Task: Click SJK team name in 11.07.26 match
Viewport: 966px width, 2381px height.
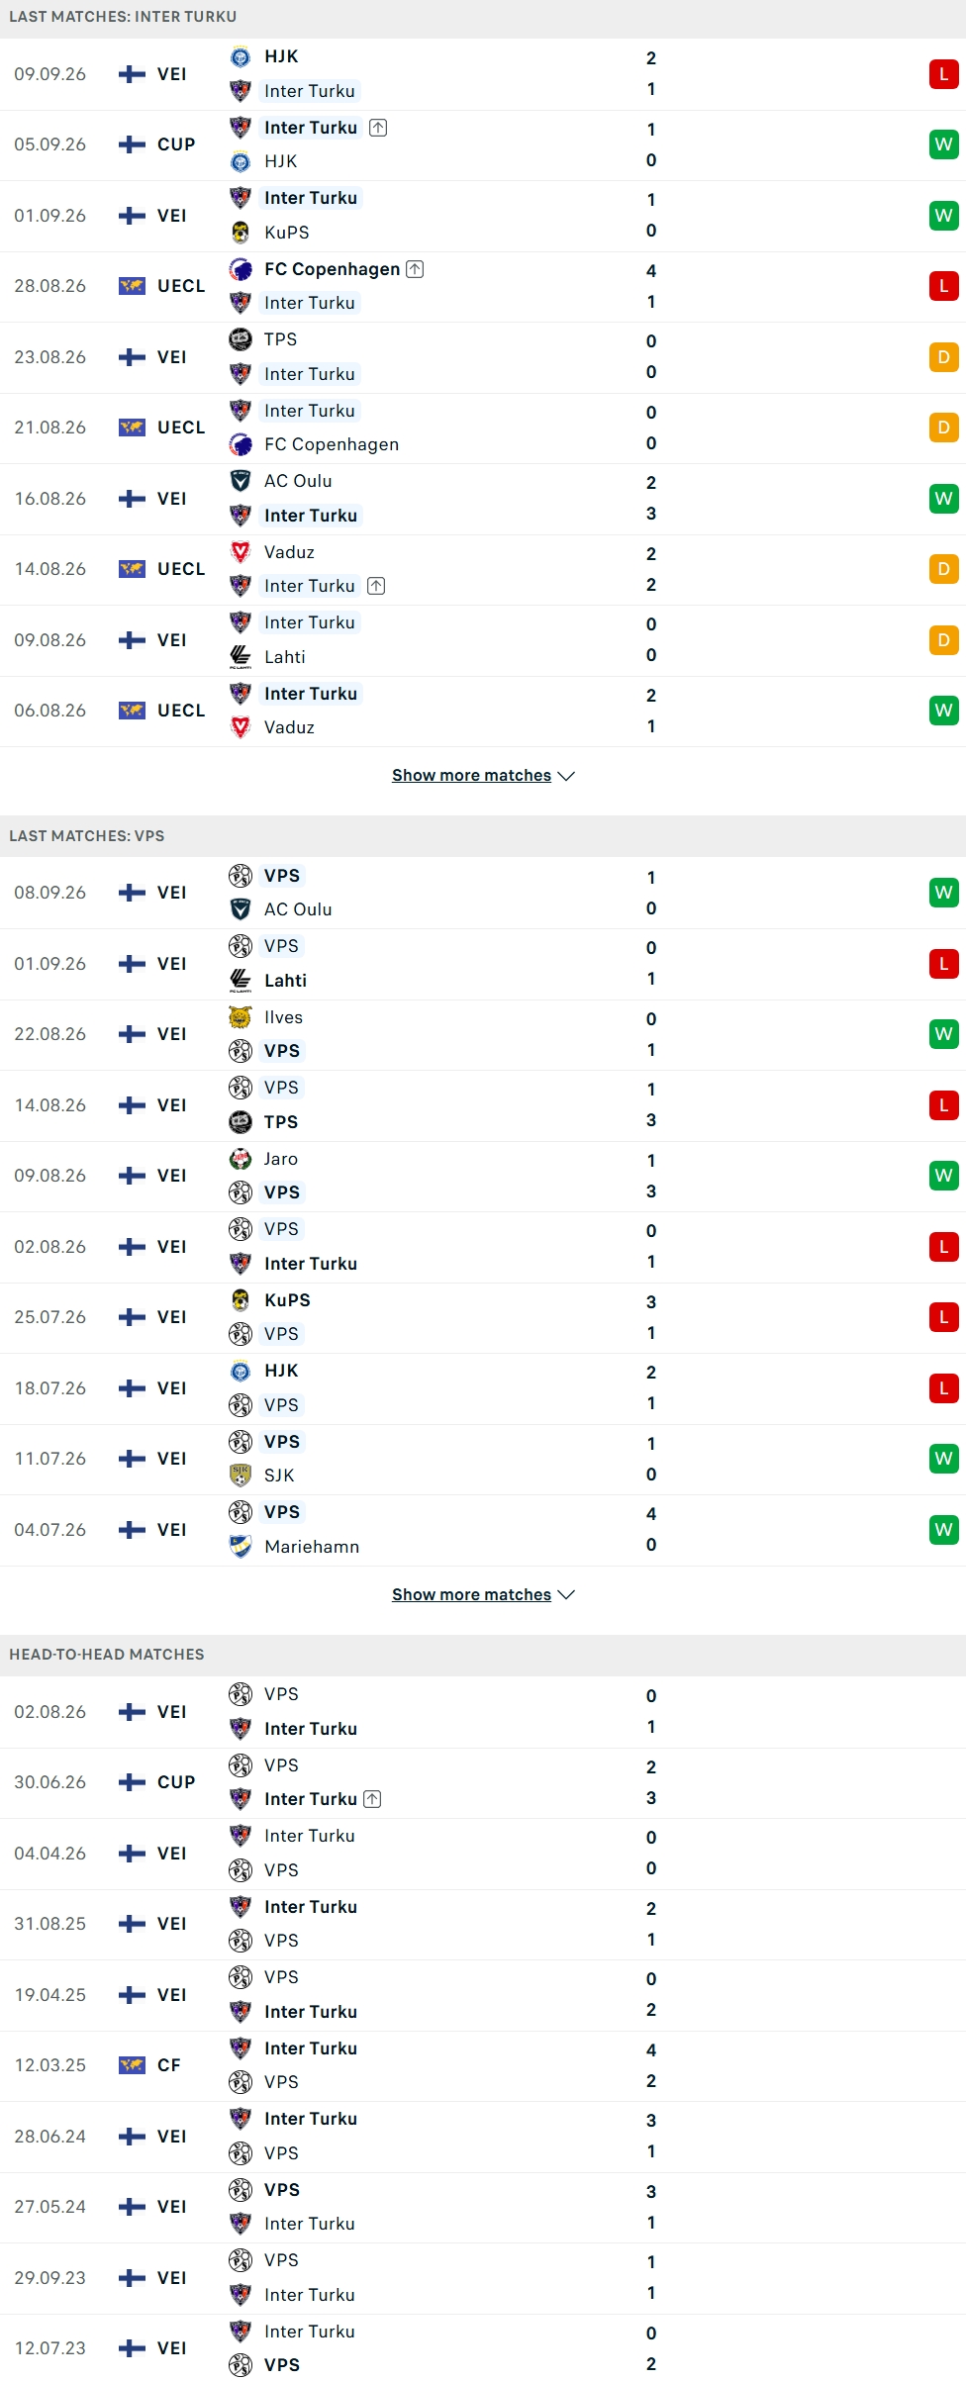Action: click(279, 1476)
